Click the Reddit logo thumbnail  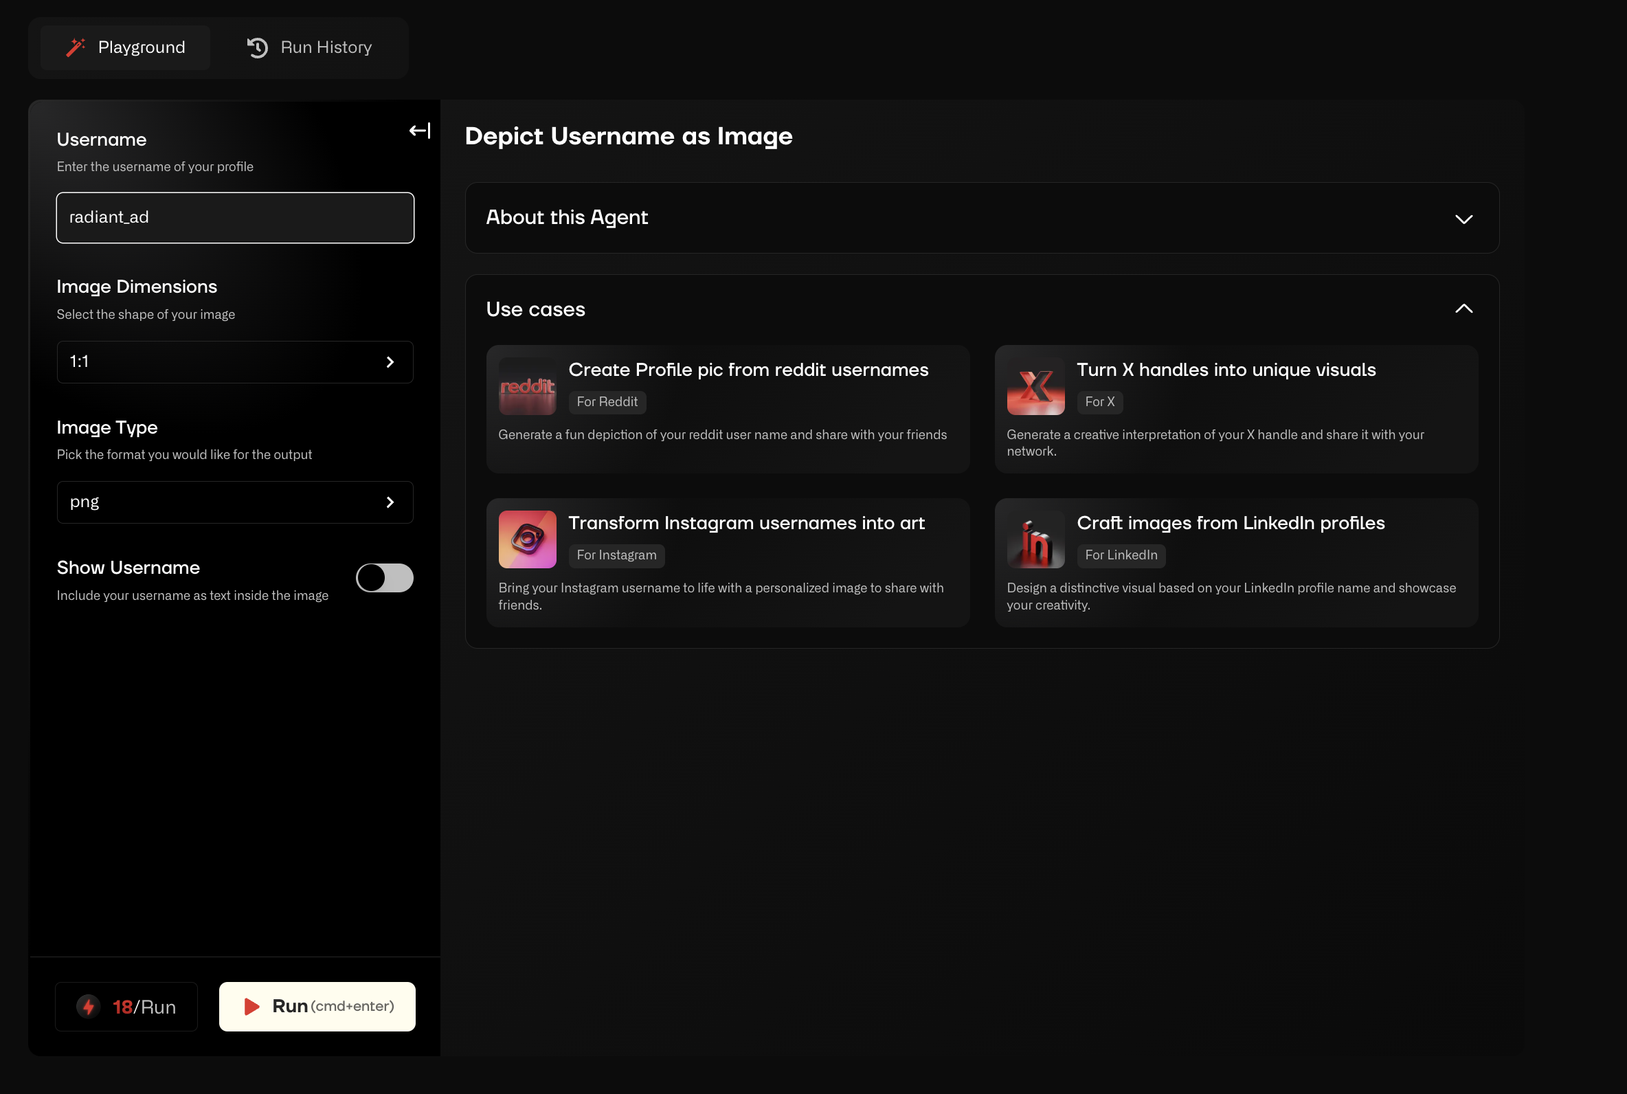[x=527, y=386]
